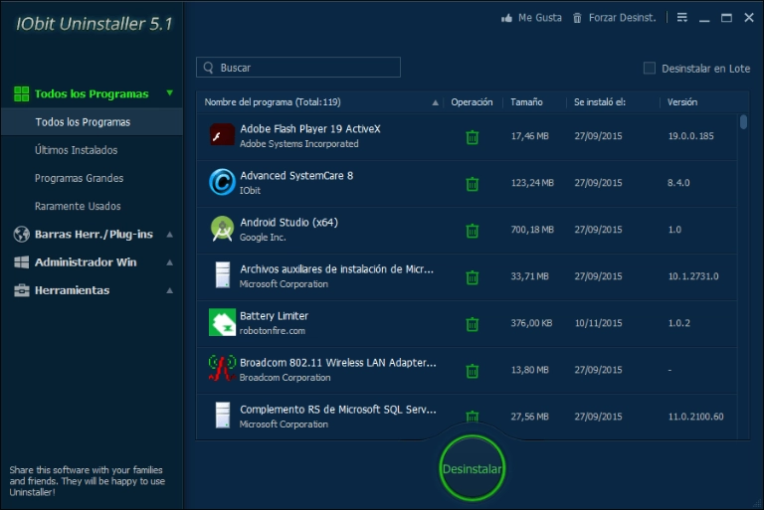764x510 pixels.
Task: Open the Raramente Usados list
Action: (x=78, y=206)
